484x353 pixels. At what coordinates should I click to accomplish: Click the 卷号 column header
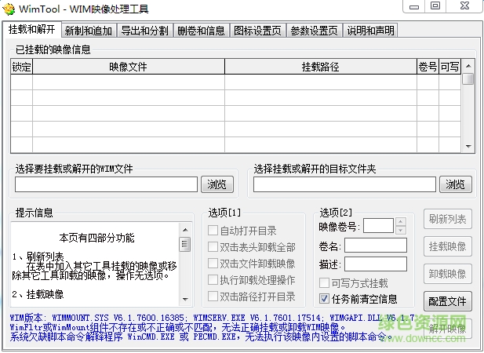click(428, 67)
